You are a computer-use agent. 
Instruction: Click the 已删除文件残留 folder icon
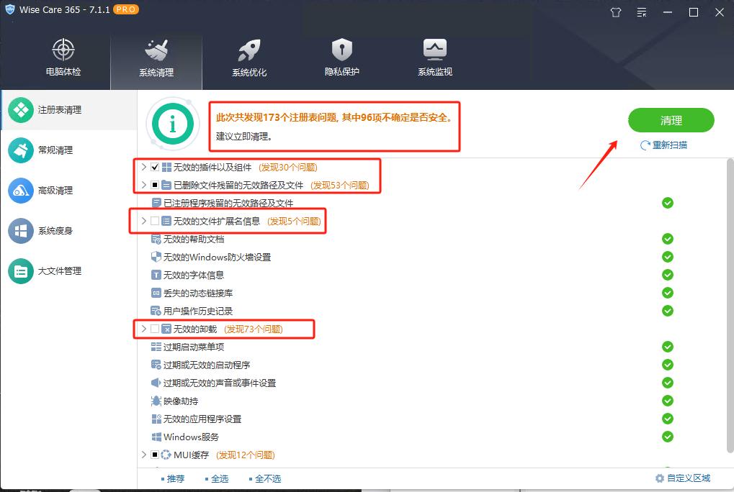click(x=166, y=185)
